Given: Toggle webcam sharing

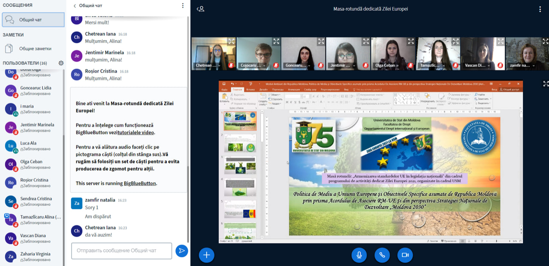Looking at the screenshot, I should point(405,255).
